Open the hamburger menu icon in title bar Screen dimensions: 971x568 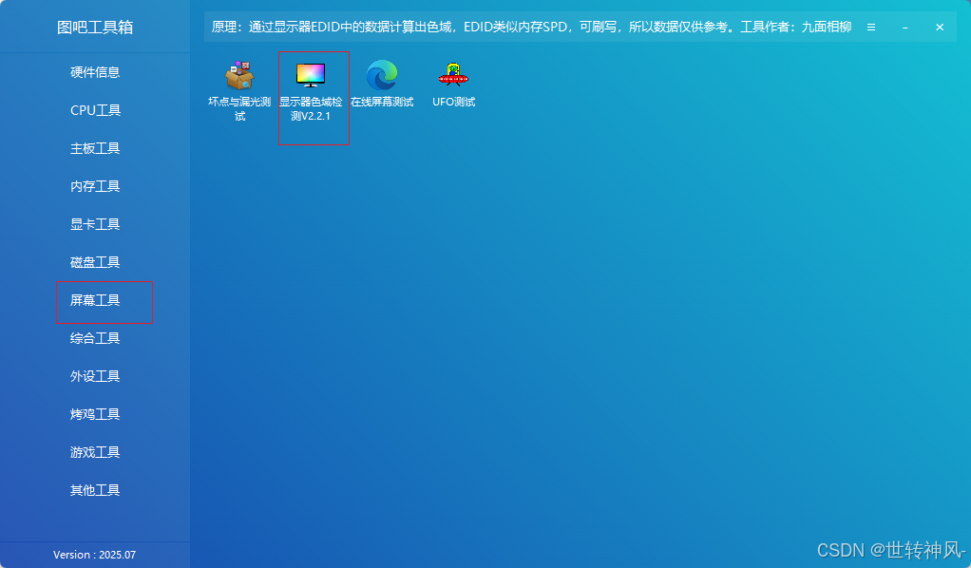pos(870,28)
